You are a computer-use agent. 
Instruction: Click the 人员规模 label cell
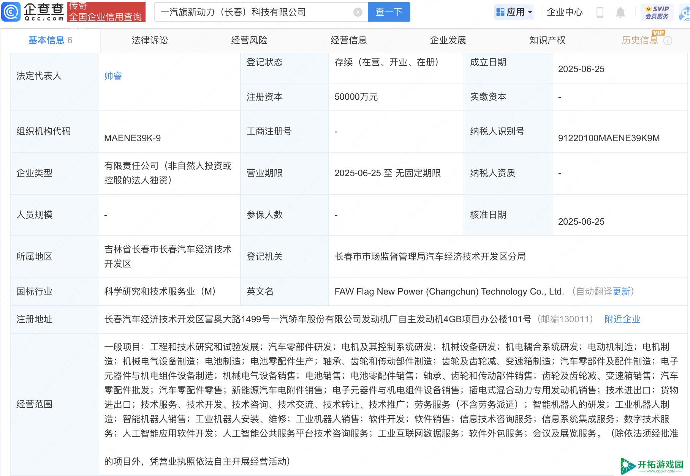[54, 215]
